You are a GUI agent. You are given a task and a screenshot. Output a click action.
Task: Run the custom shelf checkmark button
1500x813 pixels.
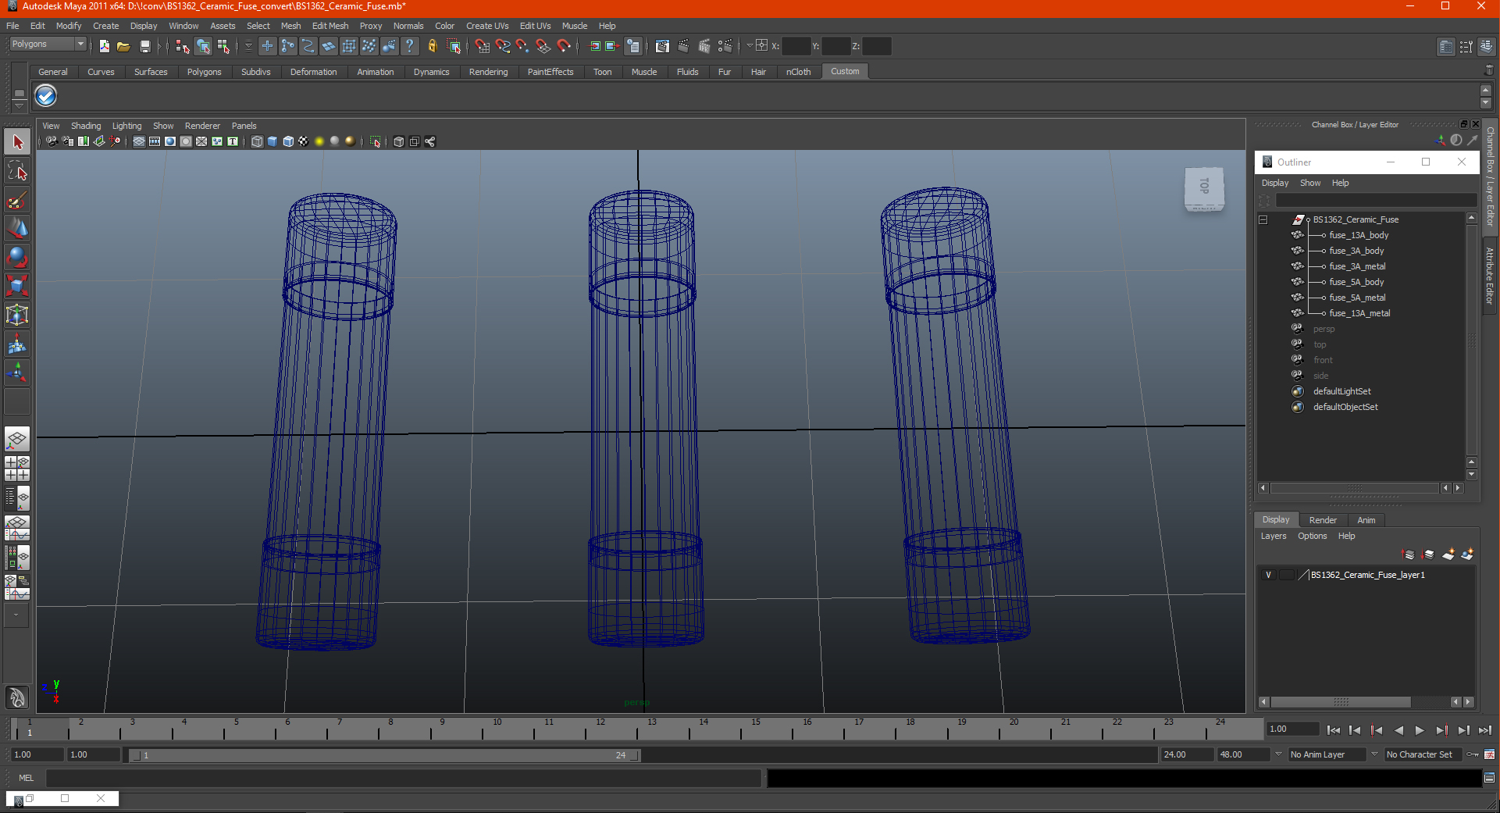point(46,96)
